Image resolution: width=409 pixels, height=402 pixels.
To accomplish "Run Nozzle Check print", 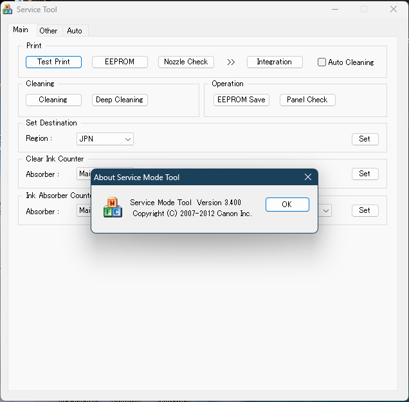I will (x=186, y=62).
